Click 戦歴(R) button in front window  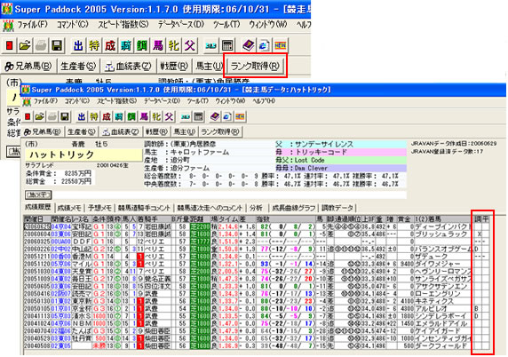(156, 131)
